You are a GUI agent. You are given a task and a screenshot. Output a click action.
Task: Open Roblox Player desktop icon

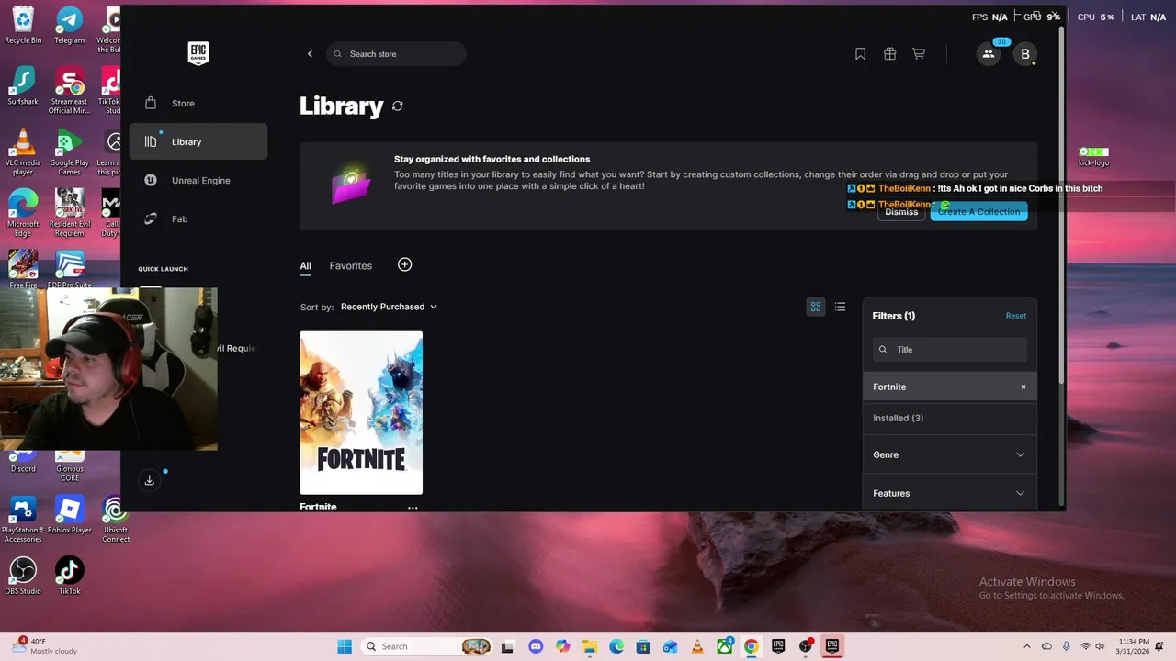coord(69,514)
